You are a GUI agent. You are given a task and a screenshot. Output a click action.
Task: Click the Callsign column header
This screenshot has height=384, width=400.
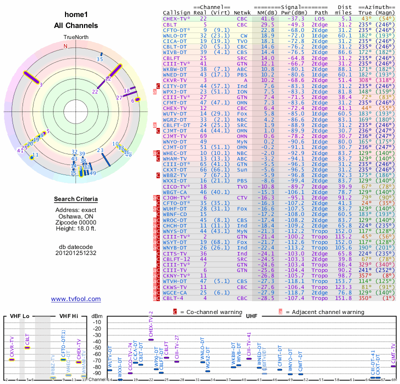tap(176, 13)
